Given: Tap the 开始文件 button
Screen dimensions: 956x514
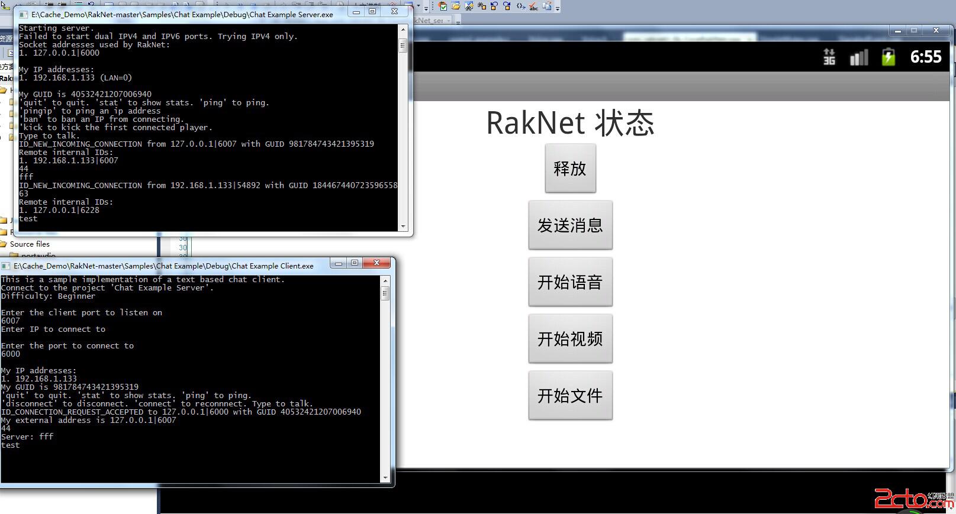Looking at the screenshot, I should click(x=570, y=396).
